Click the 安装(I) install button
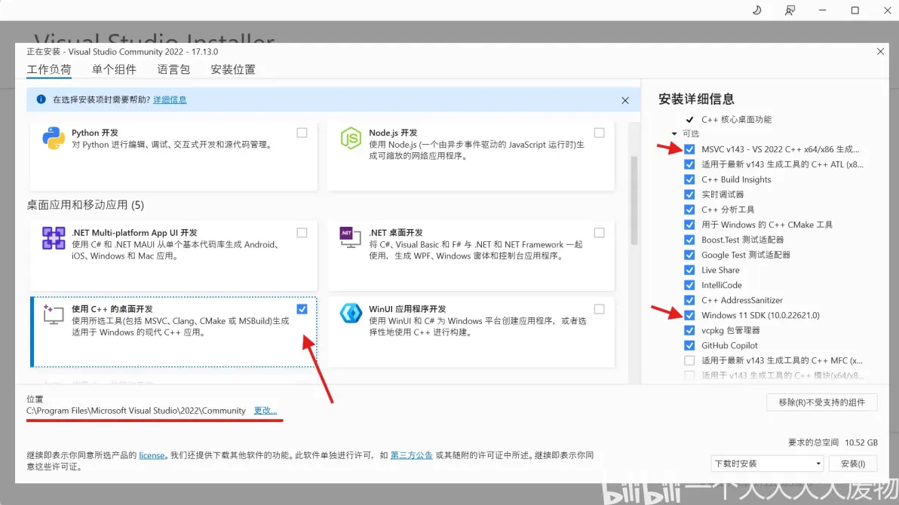The width and height of the screenshot is (899, 505). click(853, 463)
